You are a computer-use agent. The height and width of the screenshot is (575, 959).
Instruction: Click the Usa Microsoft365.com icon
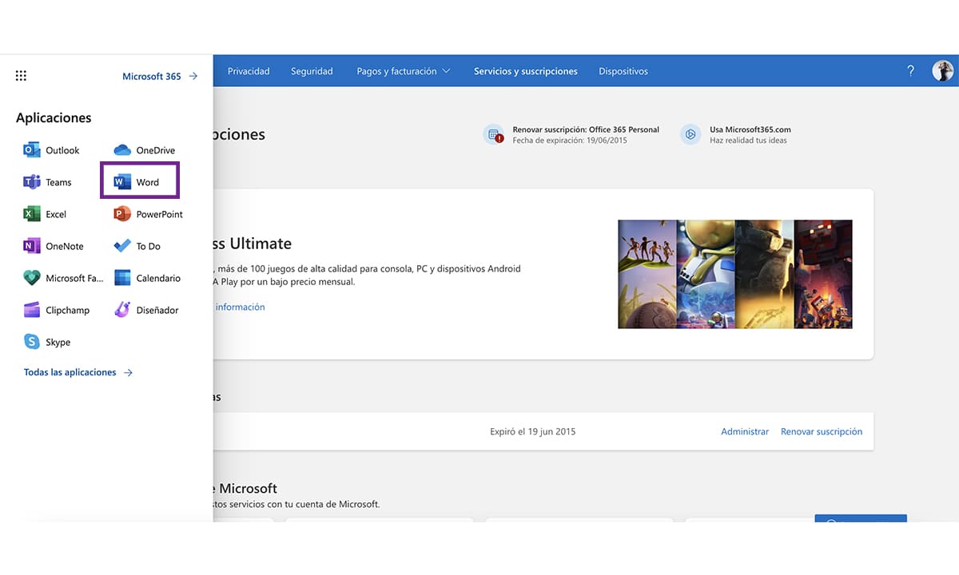pyautogui.click(x=690, y=134)
